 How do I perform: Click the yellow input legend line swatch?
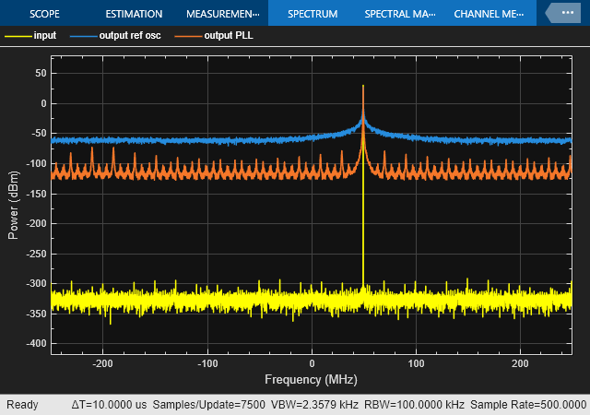(17, 35)
